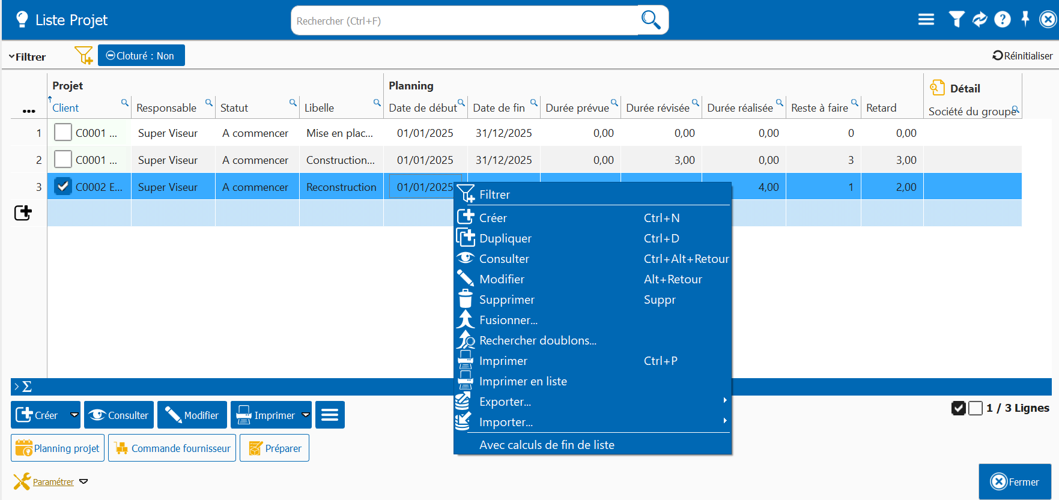Check the checkbox in row 1
The height and width of the screenshot is (500, 1059).
tap(63, 133)
